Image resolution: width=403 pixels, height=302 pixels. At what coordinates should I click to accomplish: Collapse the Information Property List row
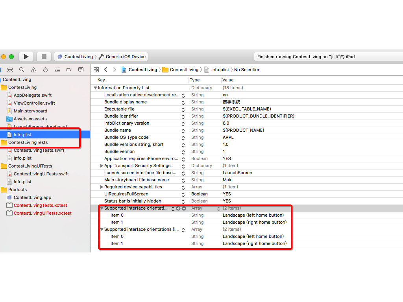94,88
